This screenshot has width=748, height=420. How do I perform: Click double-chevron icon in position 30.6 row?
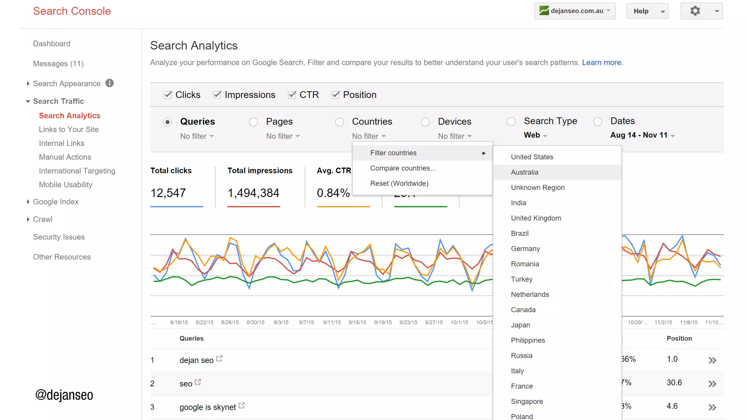click(712, 384)
